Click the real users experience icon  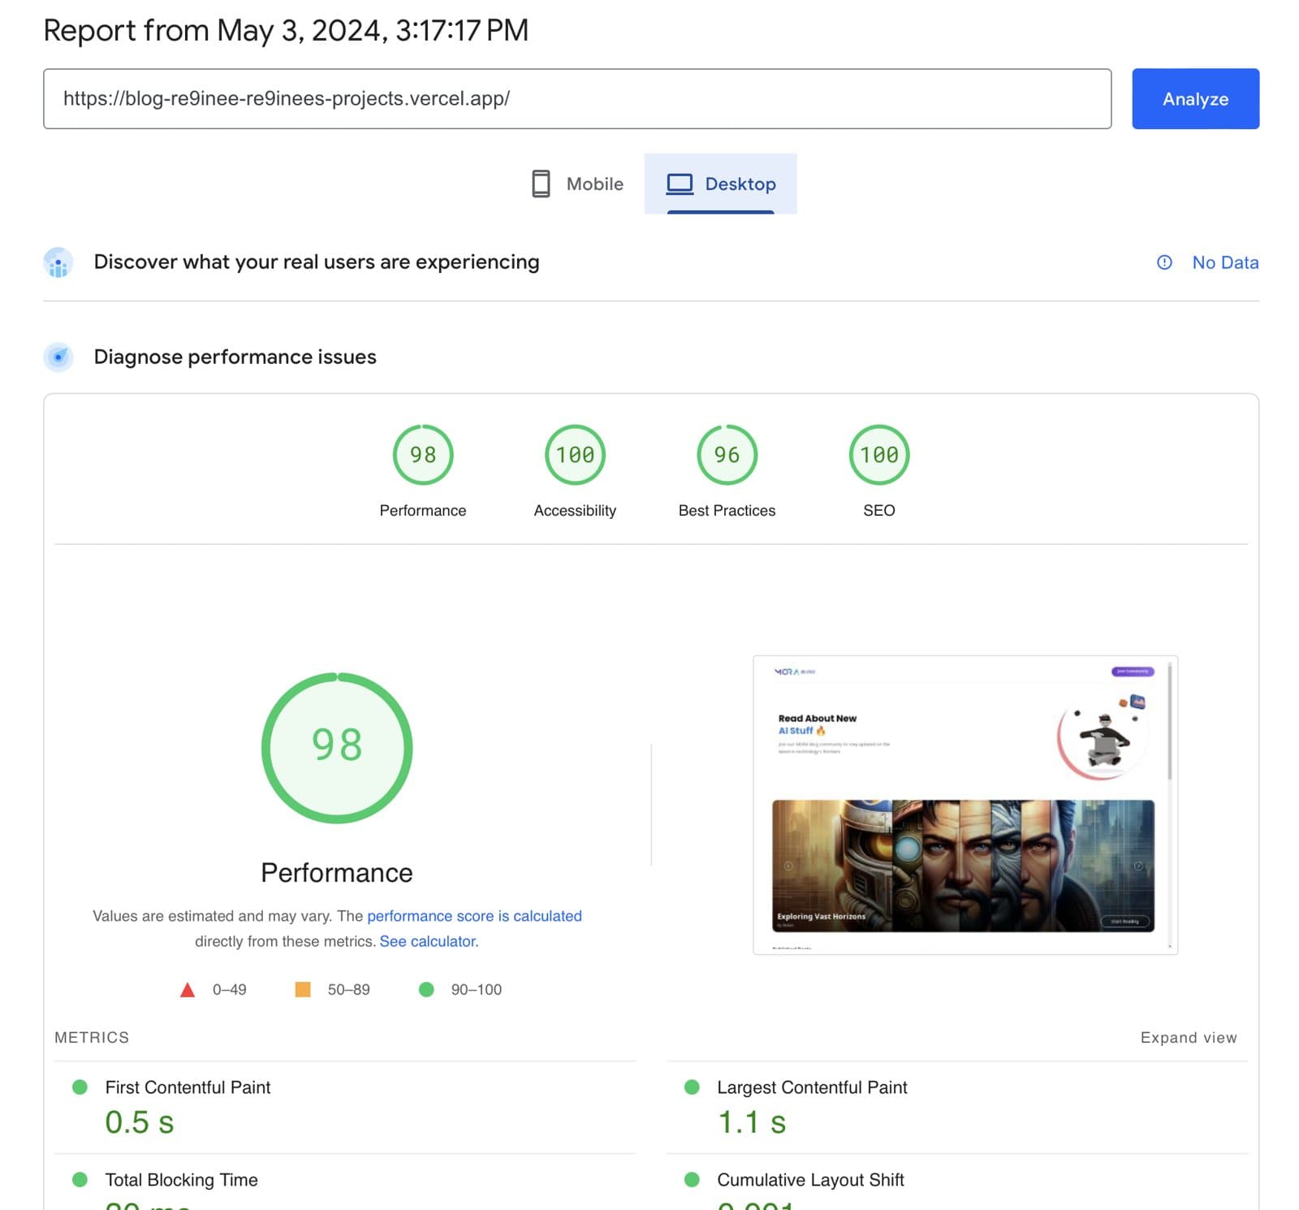(x=58, y=262)
